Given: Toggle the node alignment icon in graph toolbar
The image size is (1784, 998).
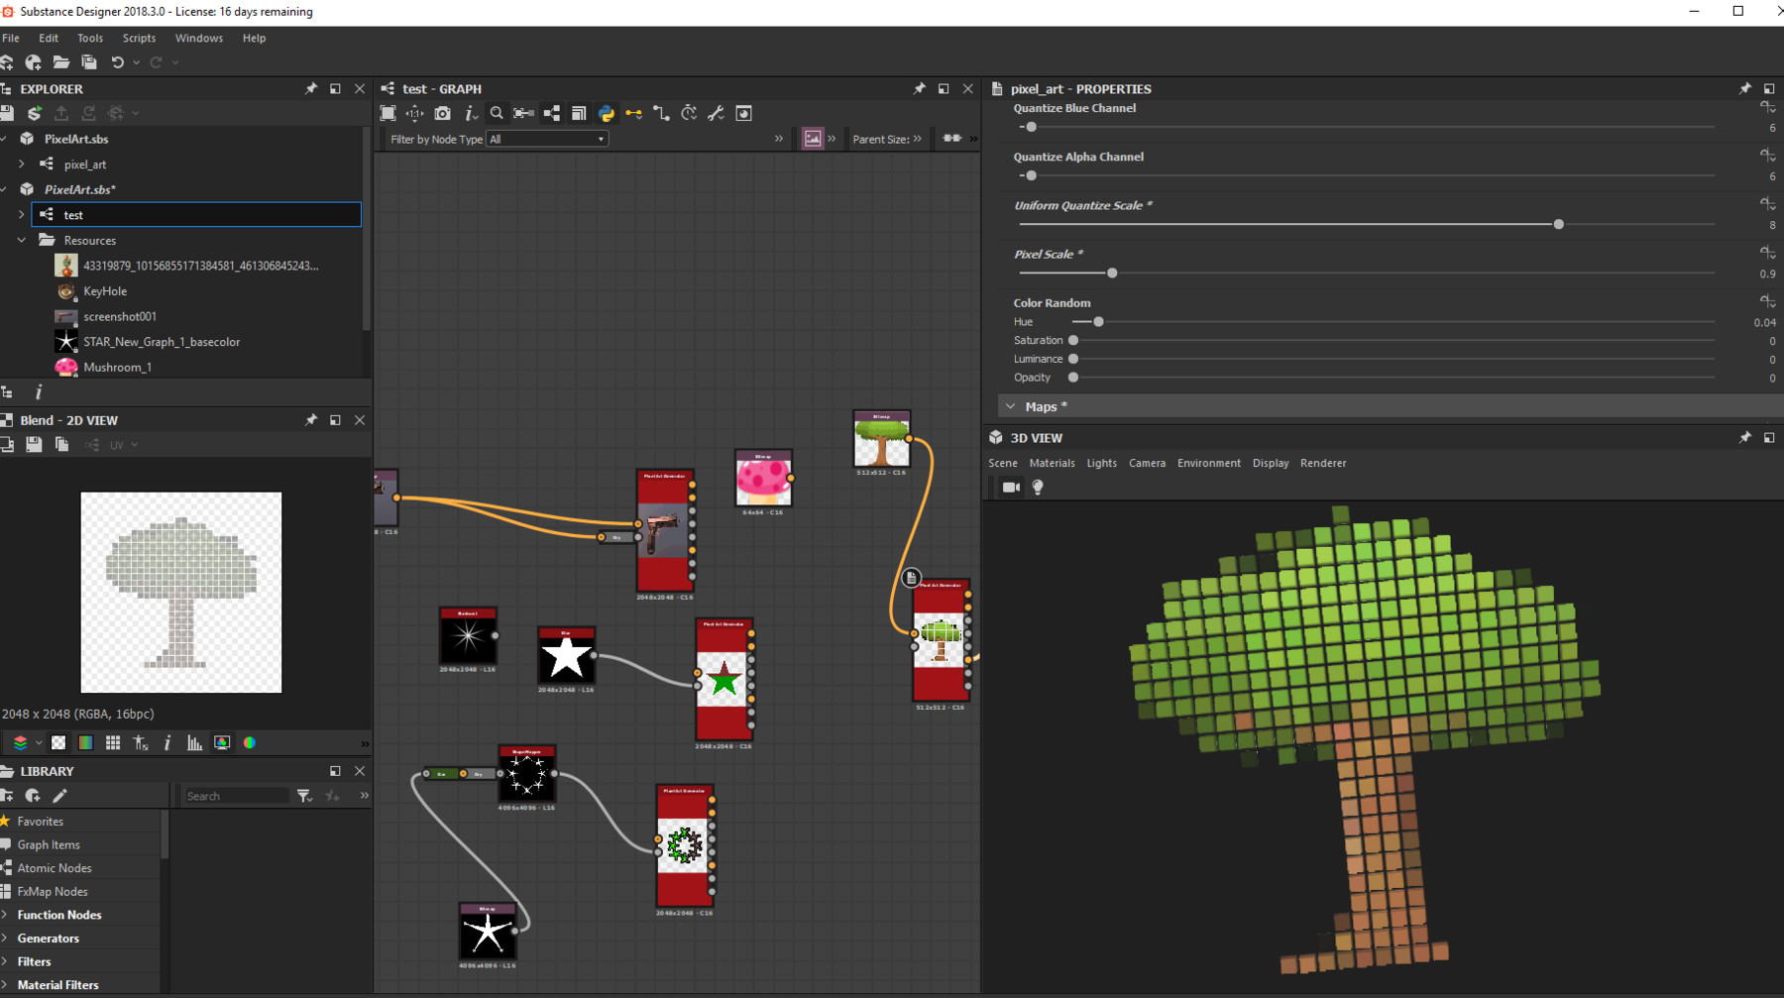Looking at the screenshot, I should tap(552, 113).
